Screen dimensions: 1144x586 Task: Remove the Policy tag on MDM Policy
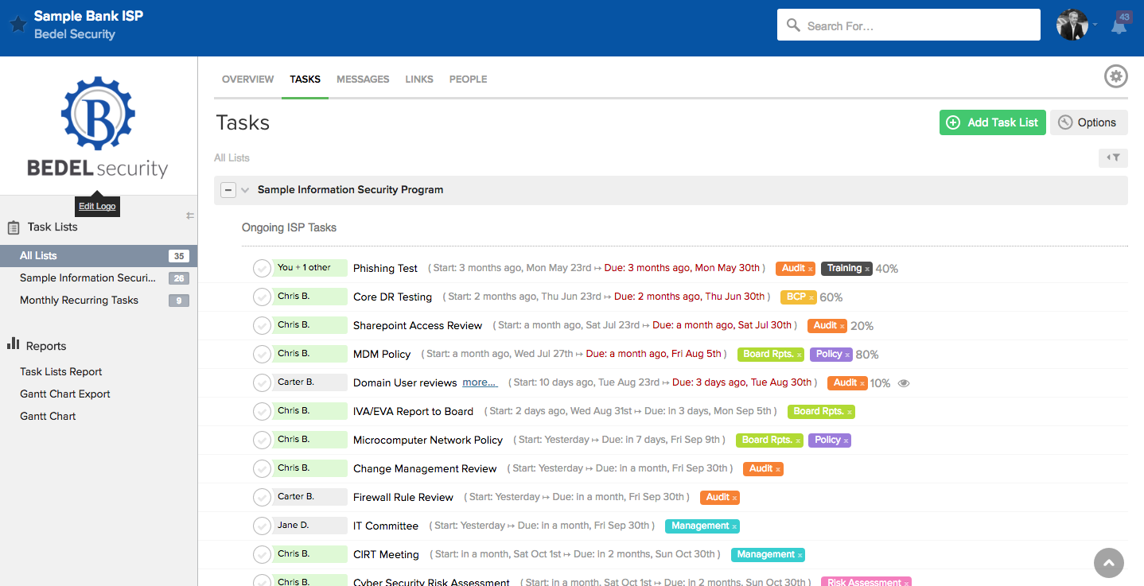[846, 355]
